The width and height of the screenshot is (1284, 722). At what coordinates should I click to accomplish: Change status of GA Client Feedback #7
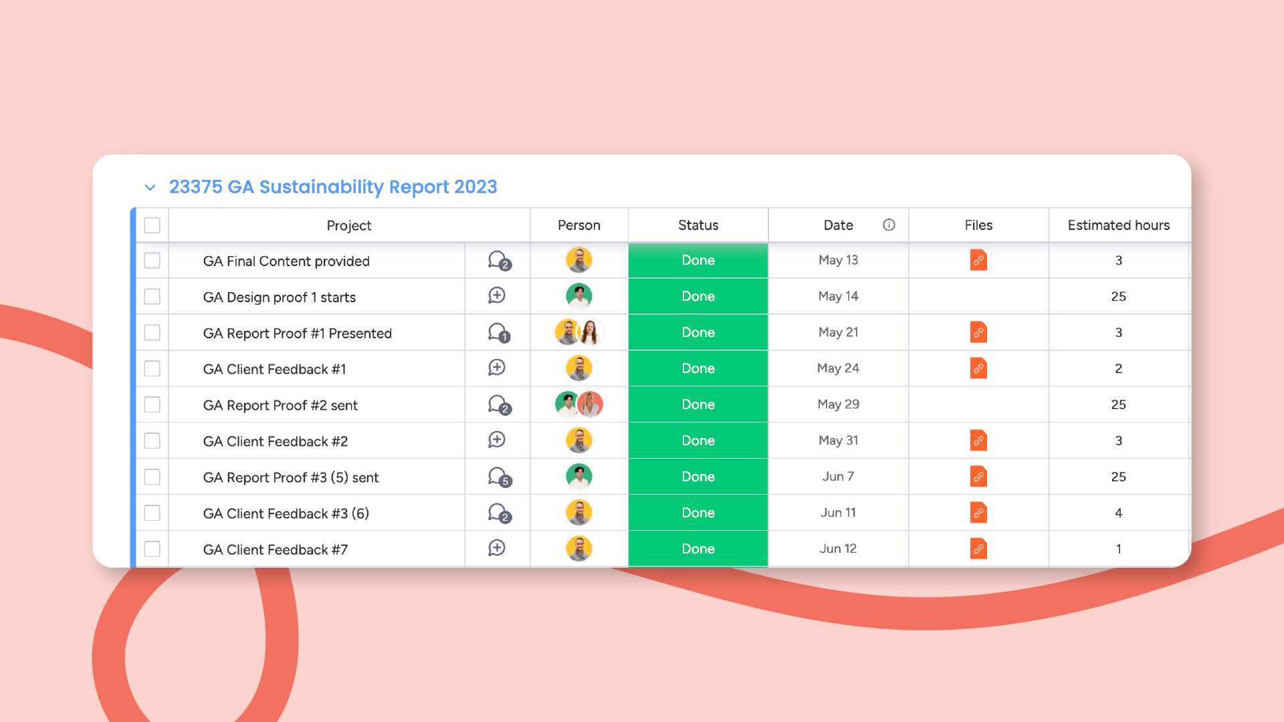[698, 549]
